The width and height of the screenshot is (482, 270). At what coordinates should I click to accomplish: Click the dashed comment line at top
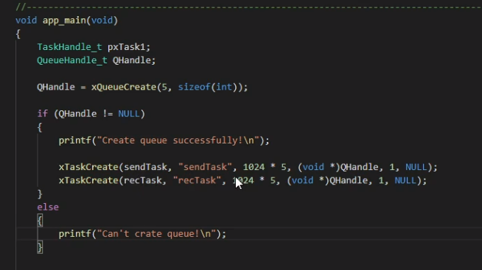(248, 7)
